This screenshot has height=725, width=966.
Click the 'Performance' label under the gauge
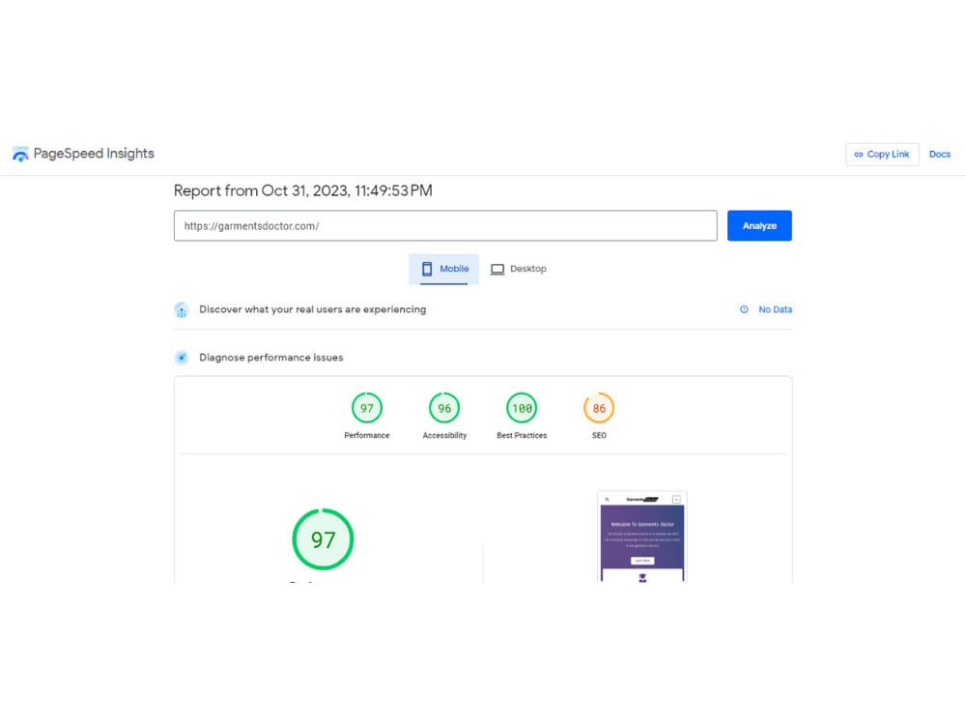click(366, 435)
